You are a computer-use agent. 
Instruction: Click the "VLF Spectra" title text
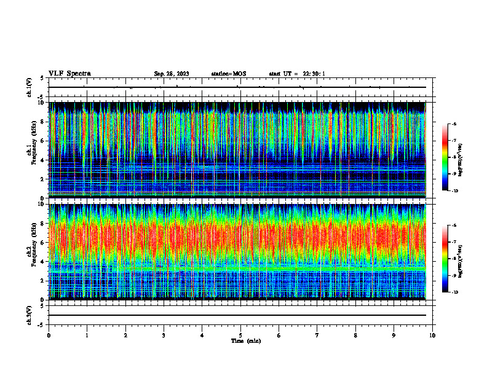69,74
